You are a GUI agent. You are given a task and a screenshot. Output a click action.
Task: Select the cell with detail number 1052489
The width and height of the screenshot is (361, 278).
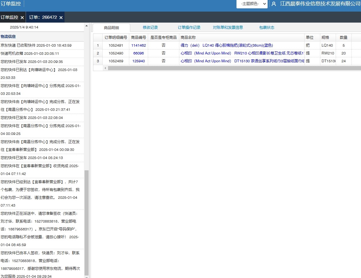pos(116,61)
